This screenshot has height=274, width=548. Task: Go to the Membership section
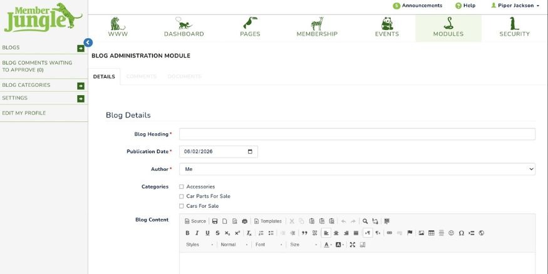[317, 28]
